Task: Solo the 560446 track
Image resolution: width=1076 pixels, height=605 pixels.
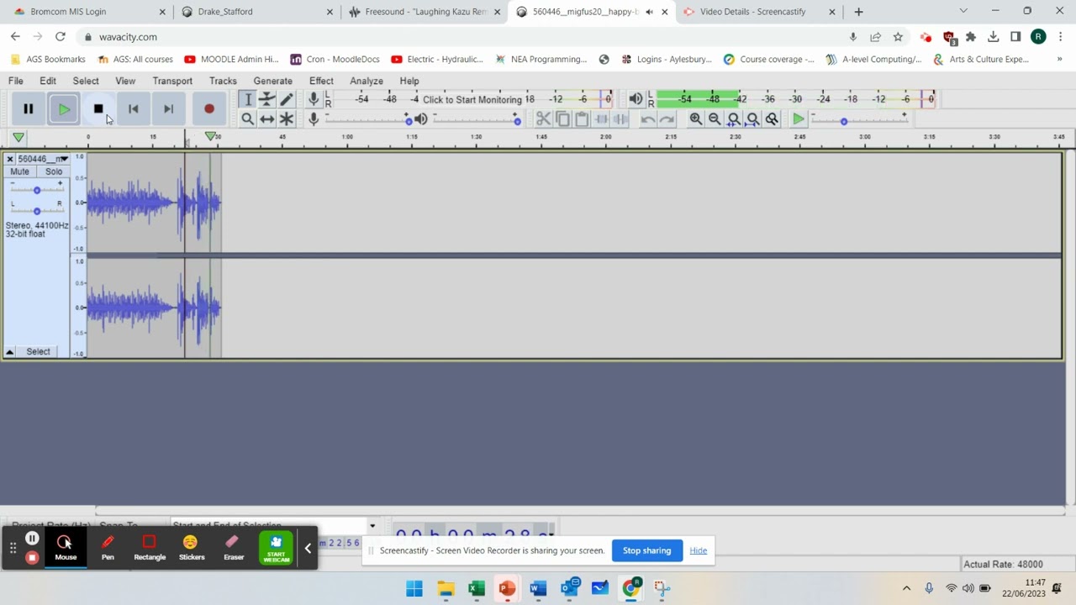Action: click(x=54, y=171)
